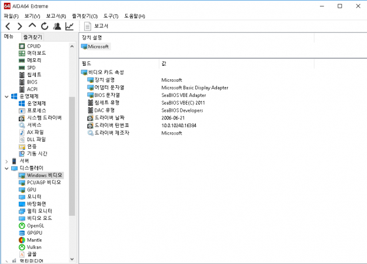Select the 드라이버 판번호 field row
367x264 pixels.
108,125
